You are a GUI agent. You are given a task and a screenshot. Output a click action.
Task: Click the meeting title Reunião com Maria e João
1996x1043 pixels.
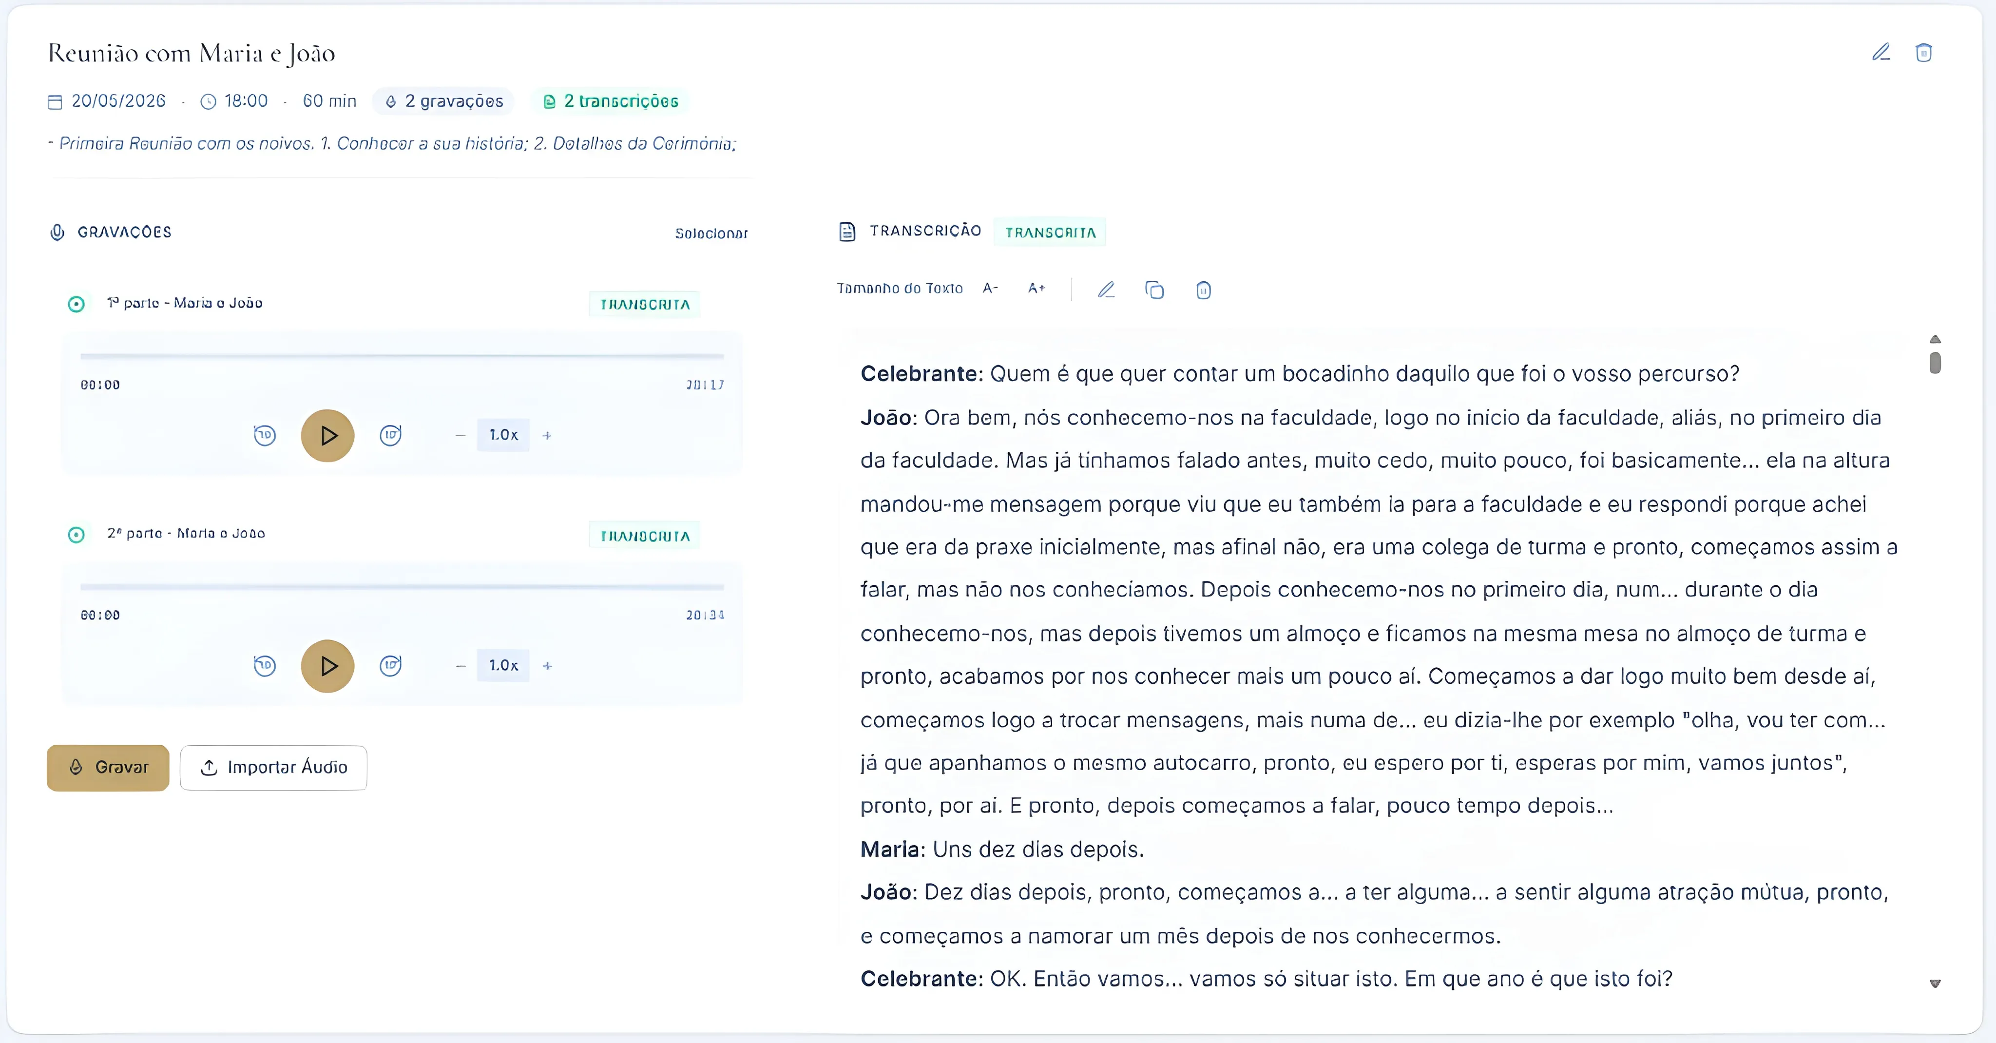[192, 53]
